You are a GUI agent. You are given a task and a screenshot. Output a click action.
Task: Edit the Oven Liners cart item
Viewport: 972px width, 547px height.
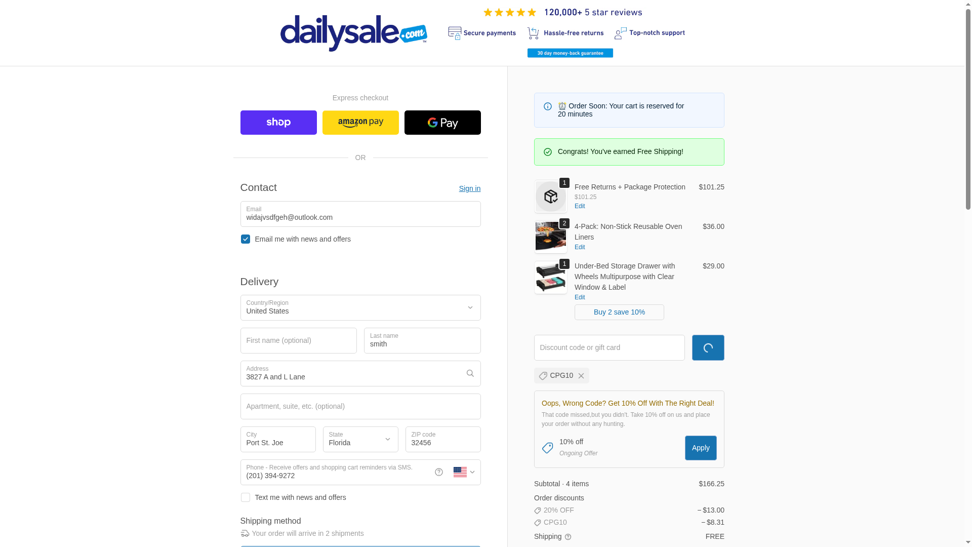(580, 248)
